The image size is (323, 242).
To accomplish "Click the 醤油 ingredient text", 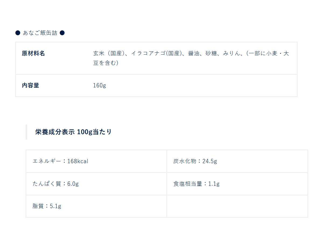I will [194, 53].
